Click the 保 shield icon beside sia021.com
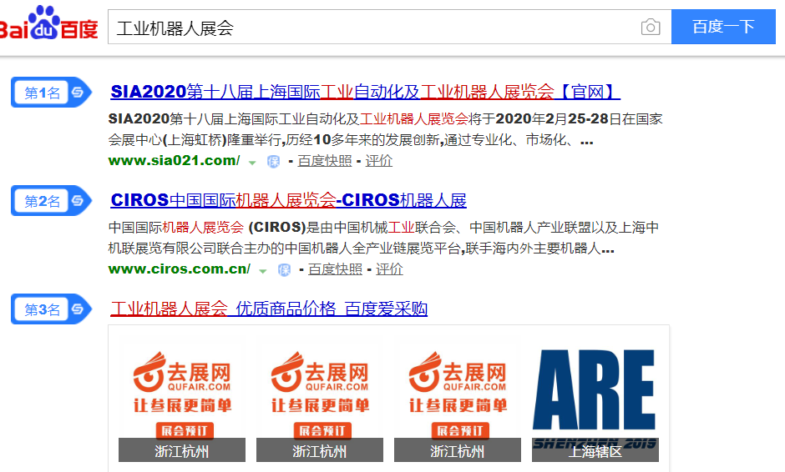The width and height of the screenshot is (785, 472). (x=273, y=162)
